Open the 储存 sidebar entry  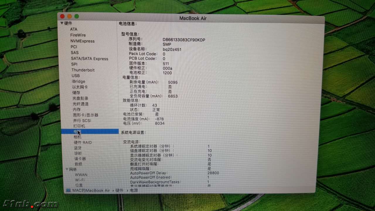[x=76, y=93]
